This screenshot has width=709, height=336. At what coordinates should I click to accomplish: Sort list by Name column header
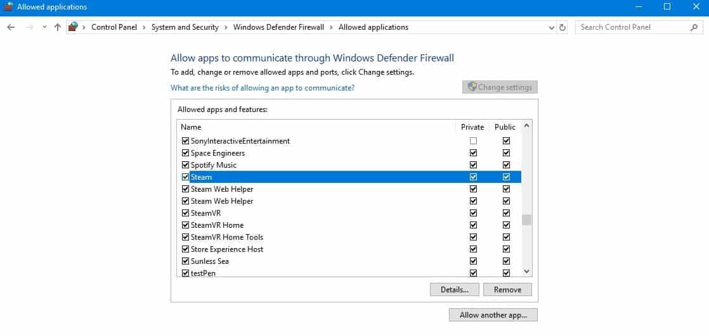point(316,127)
